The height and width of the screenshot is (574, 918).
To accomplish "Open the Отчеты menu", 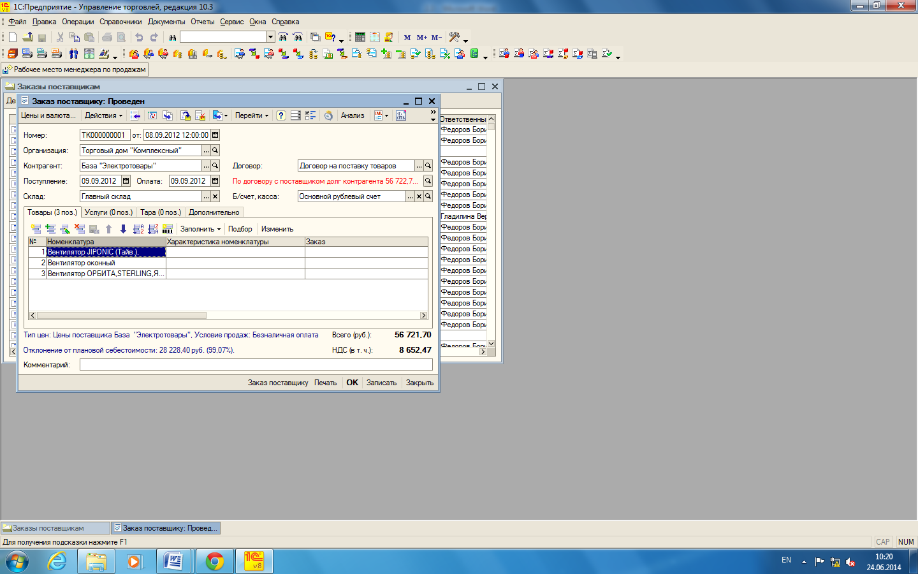I will pos(203,22).
